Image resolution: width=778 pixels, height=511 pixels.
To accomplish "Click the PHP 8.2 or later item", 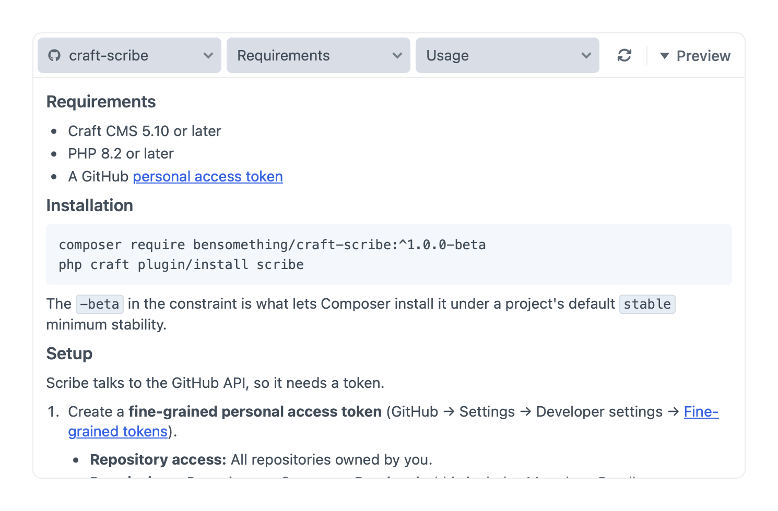I will (121, 153).
